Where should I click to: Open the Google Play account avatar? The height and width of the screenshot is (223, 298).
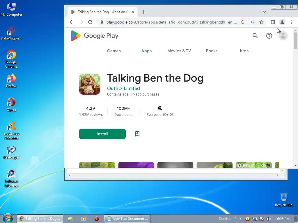[x=283, y=36]
